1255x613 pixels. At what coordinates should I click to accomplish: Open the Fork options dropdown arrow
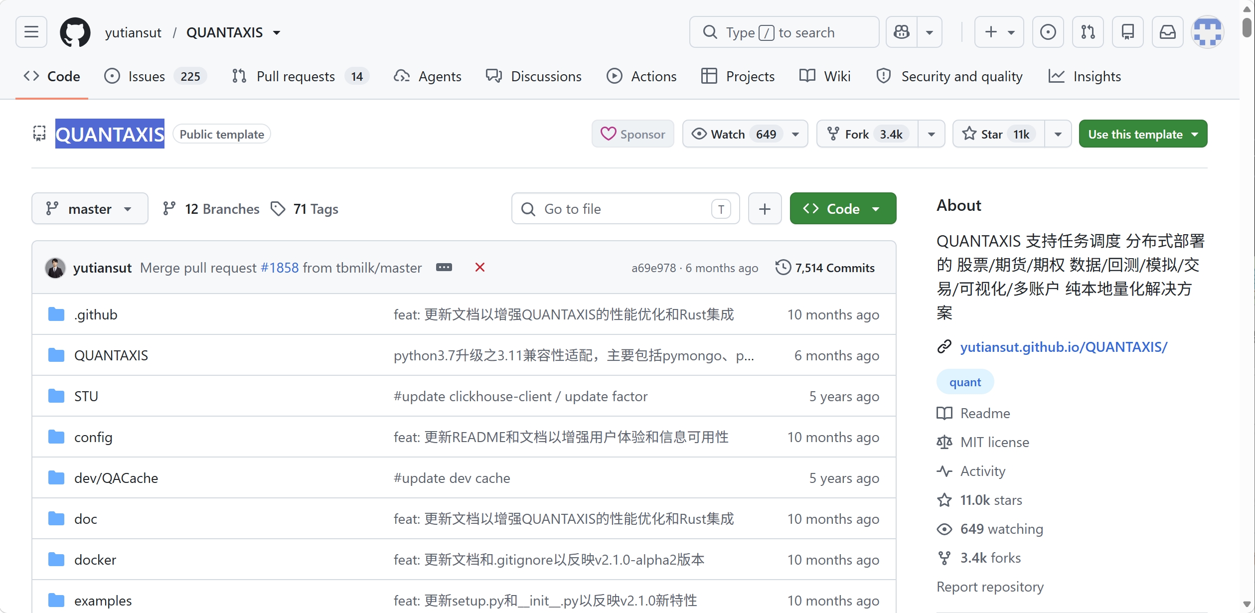point(932,134)
